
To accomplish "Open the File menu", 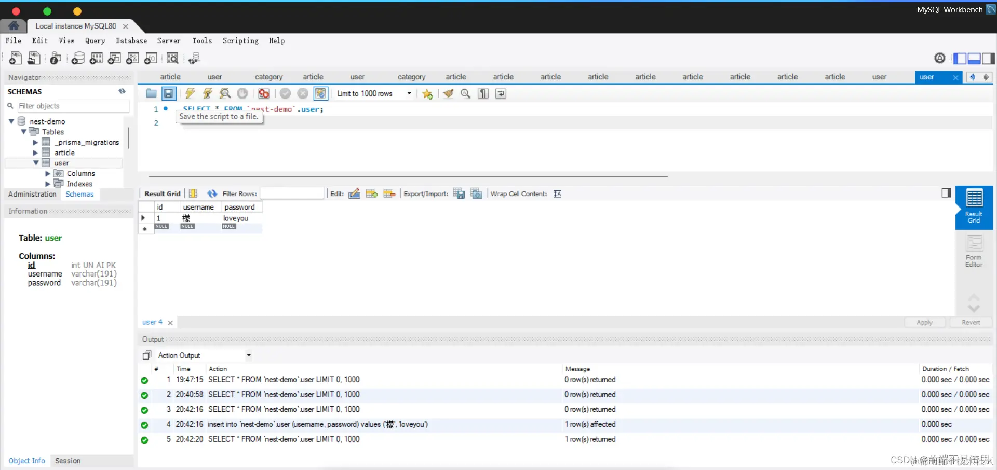I will 14,40.
